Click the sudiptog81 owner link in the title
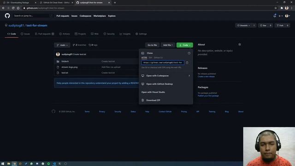This screenshot has height=166, width=295. point(16,25)
